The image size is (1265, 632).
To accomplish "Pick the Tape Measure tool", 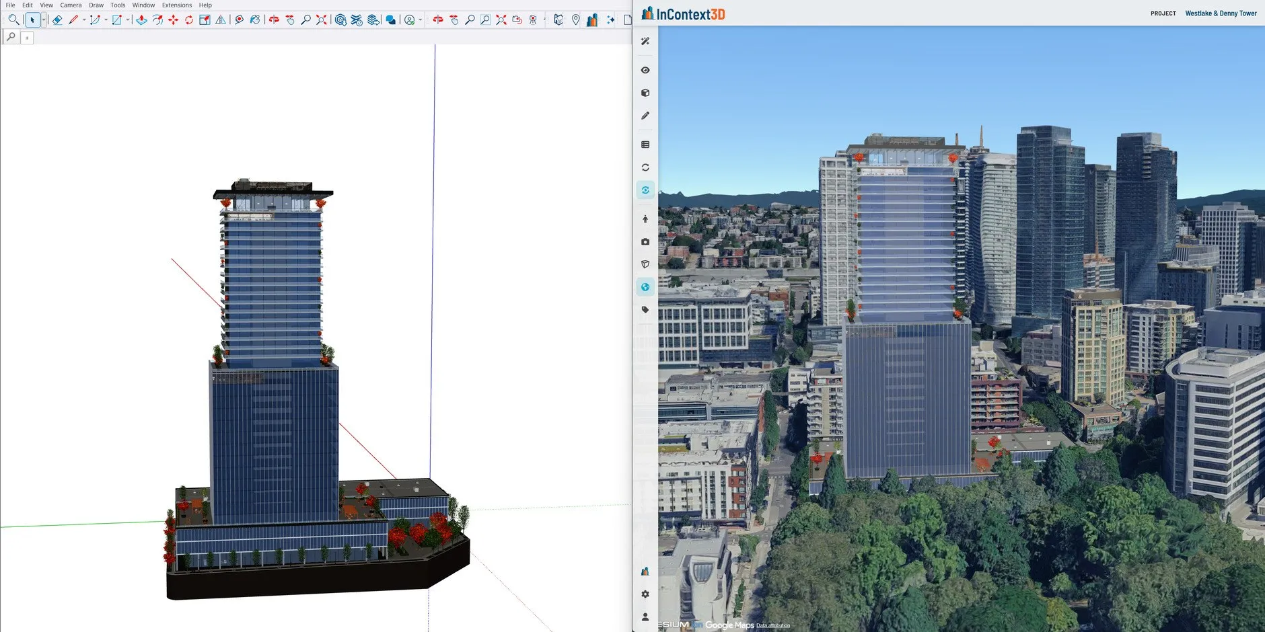I will click(x=239, y=20).
